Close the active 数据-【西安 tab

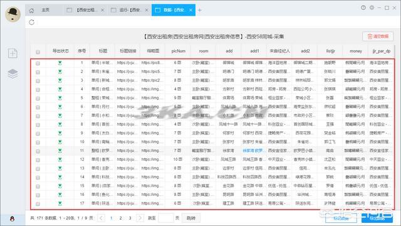[190, 10]
